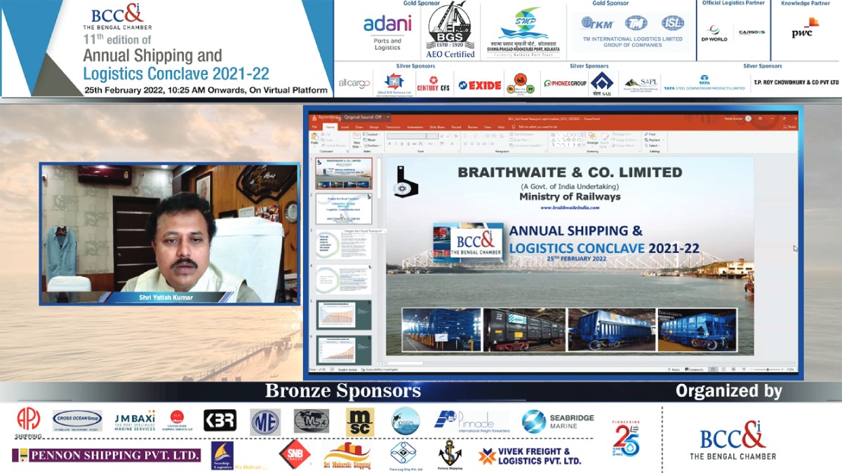Adjust the zoom slider handle
842x473 pixels.
click(768, 369)
